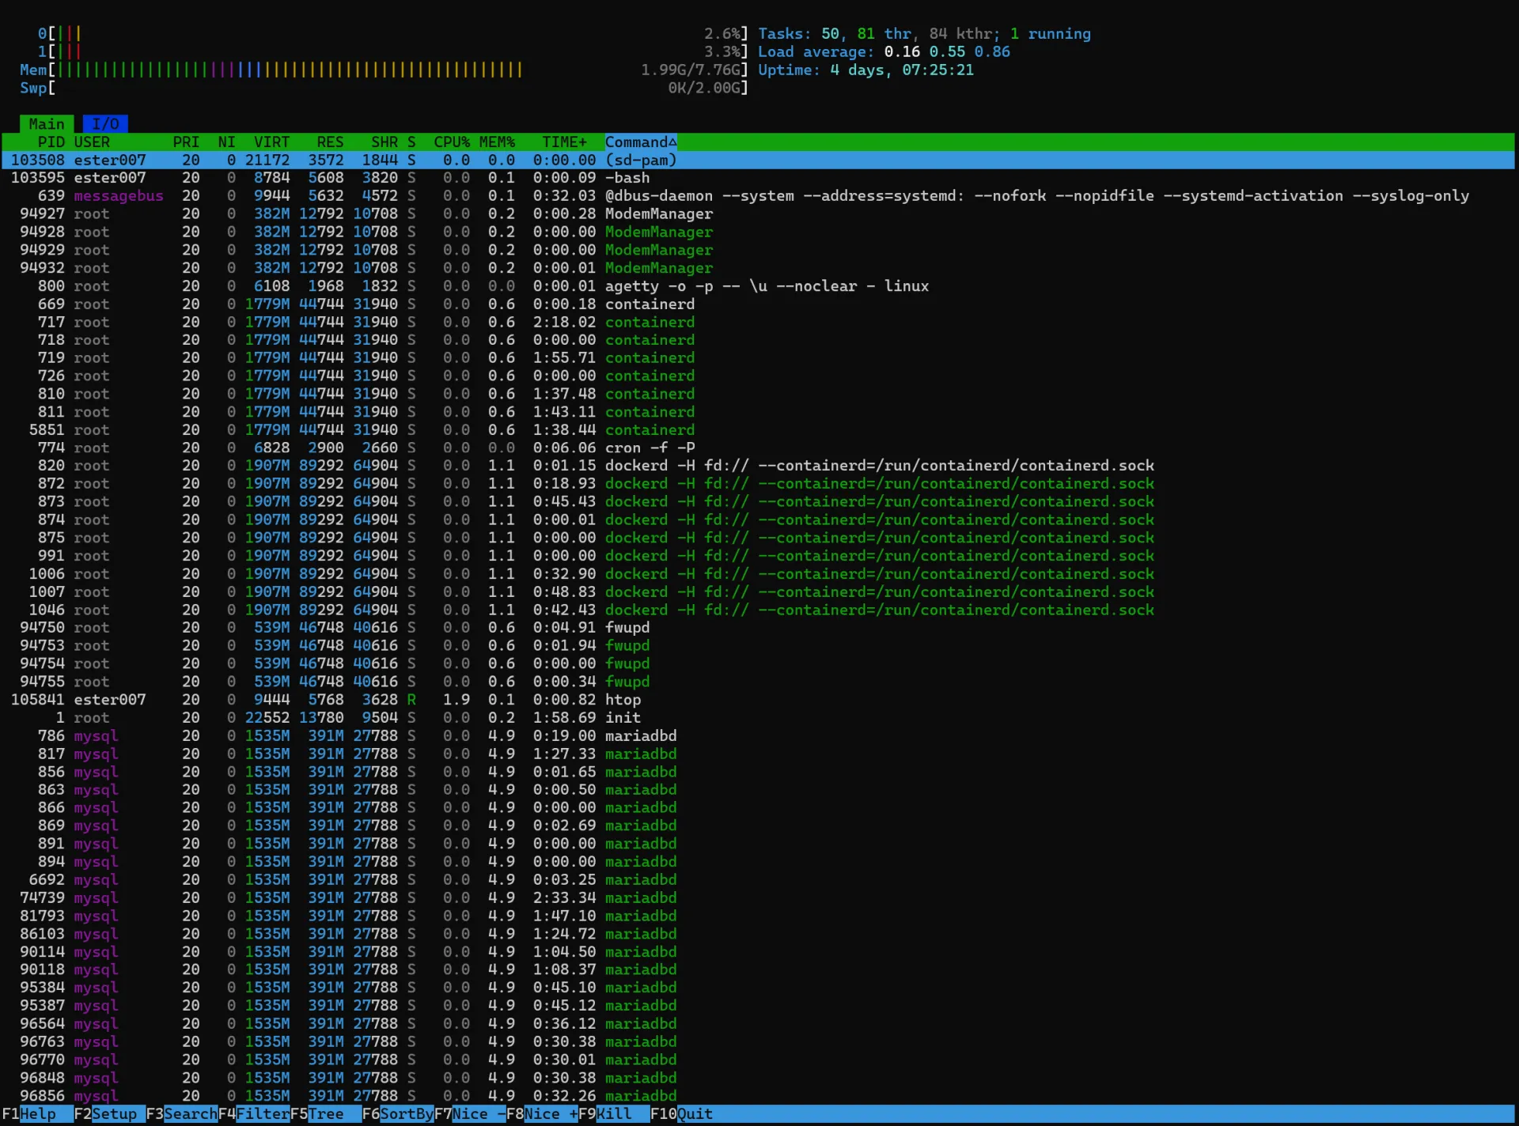Select mariadbd thread PID 95387
The height and width of the screenshot is (1126, 1519).
(x=758, y=1006)
